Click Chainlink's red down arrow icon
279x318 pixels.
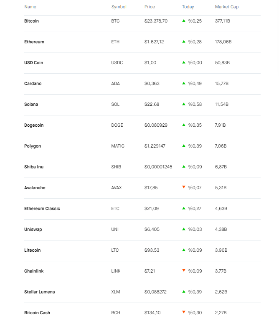pos(184,270)
